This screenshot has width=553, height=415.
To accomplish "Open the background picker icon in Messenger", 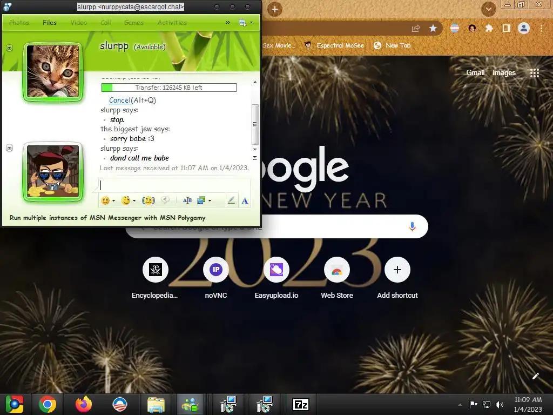I will [x=201, y=200].
